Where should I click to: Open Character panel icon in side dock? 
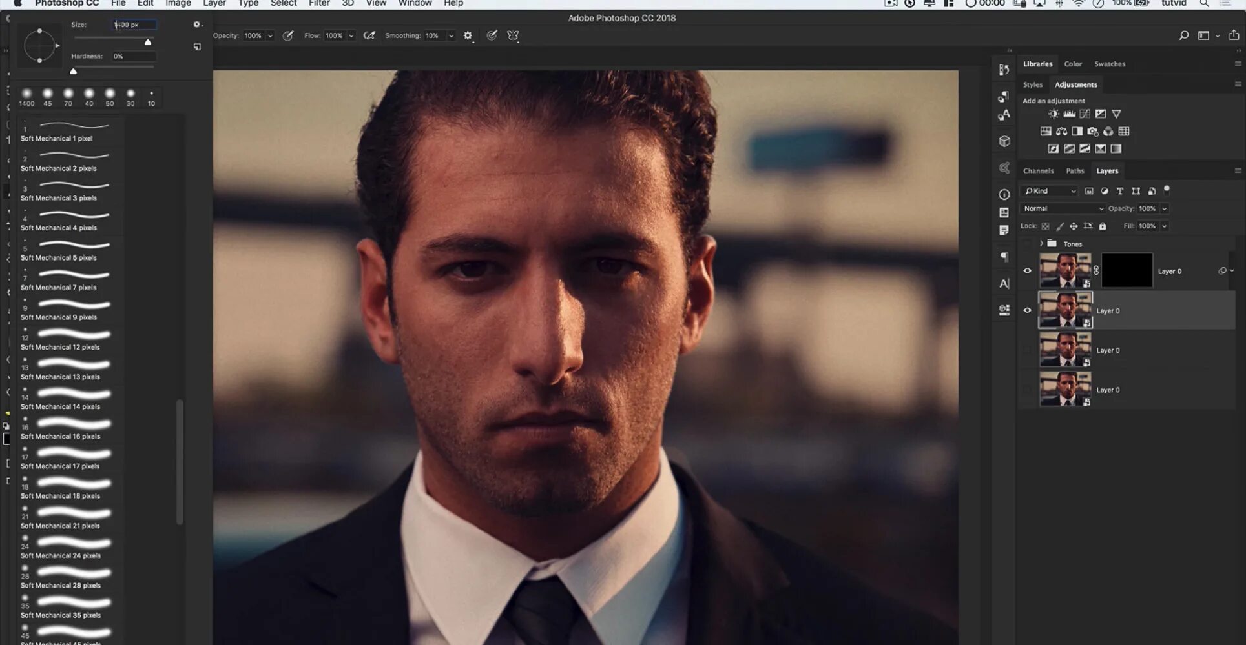(1004, 284)
